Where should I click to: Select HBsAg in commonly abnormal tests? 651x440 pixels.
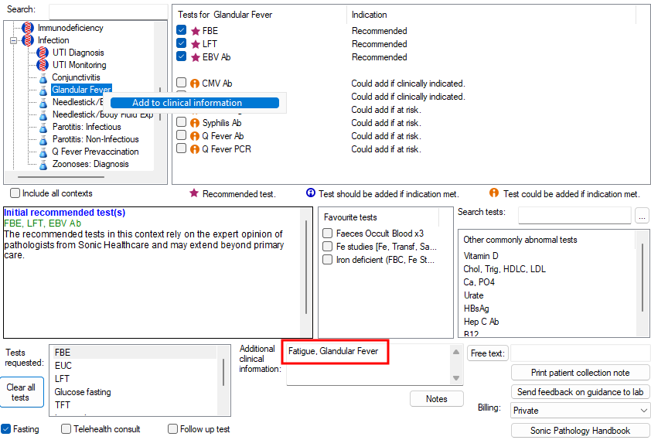click(476, 309)
